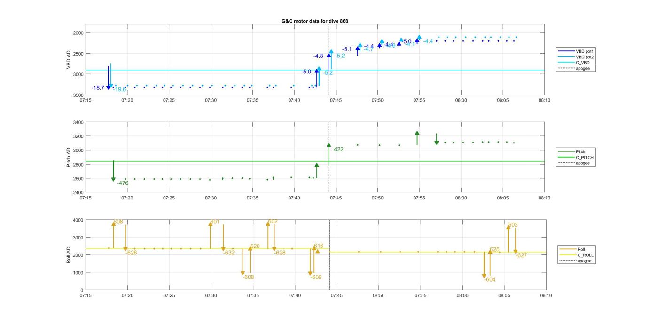
Task: Click the '2500' tick on VBD axis
Action: tap(78, 54)
